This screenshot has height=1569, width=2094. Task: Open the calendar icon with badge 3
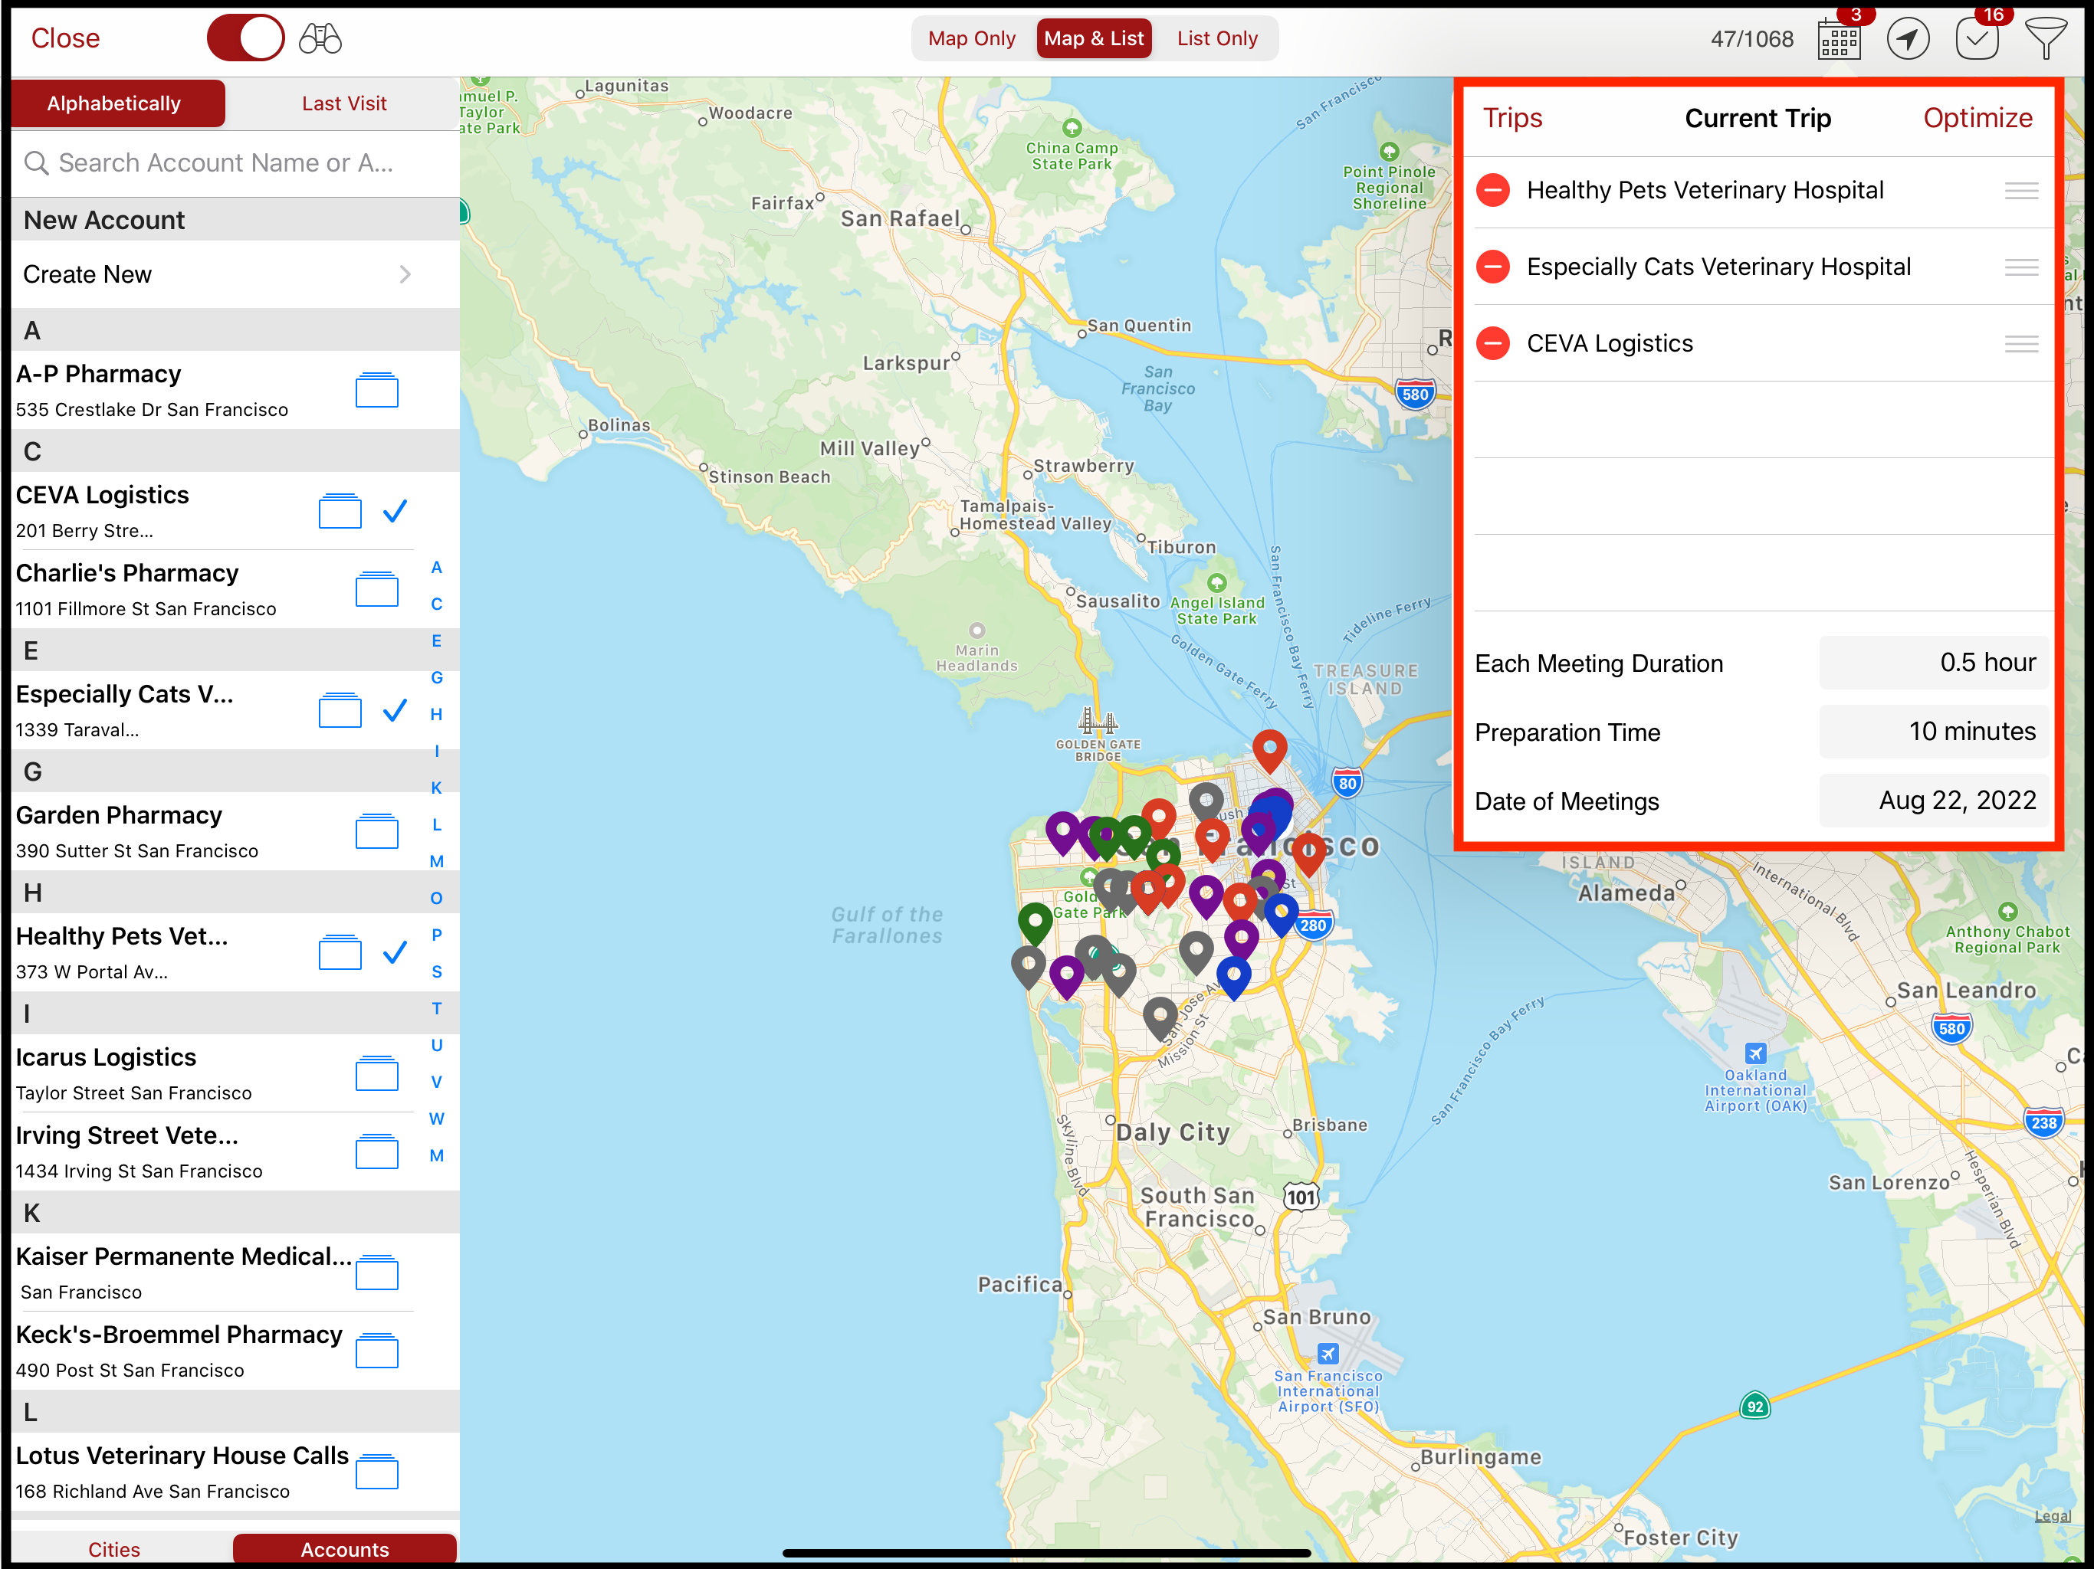click(x=1839, y=39)
